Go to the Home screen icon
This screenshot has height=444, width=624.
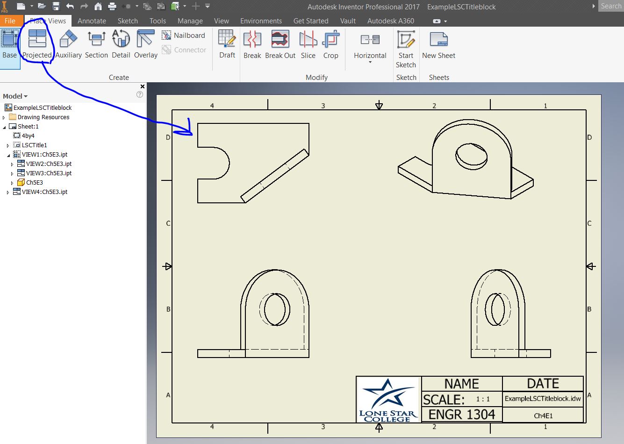point(98,7)
